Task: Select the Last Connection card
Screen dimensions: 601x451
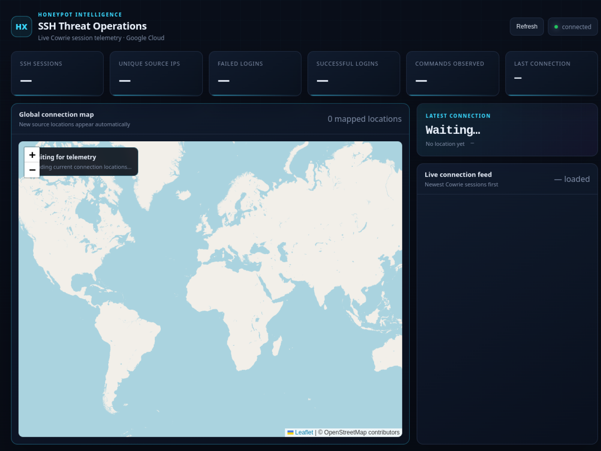Action: click(551, 74)
